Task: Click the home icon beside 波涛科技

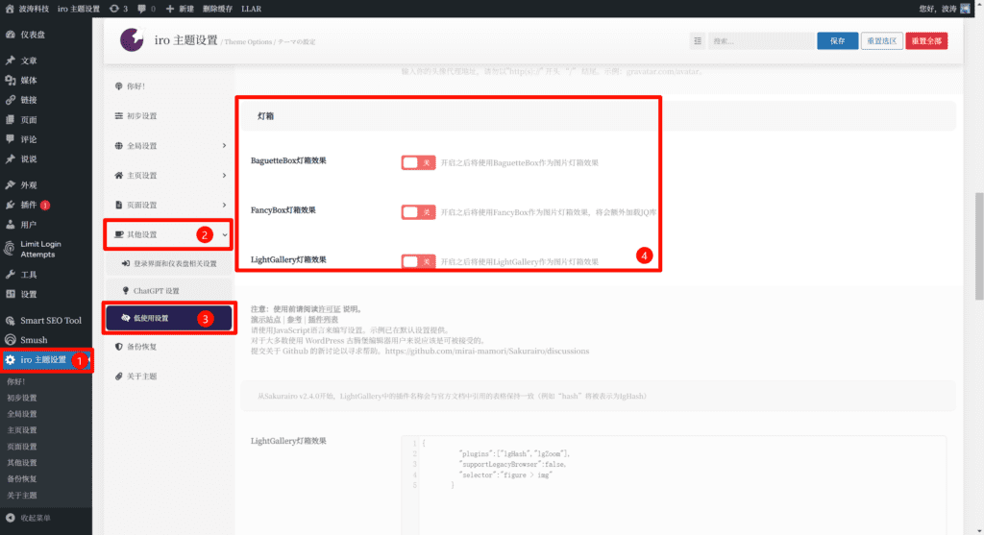Action: pyautogui.click(x=10, y=9)
